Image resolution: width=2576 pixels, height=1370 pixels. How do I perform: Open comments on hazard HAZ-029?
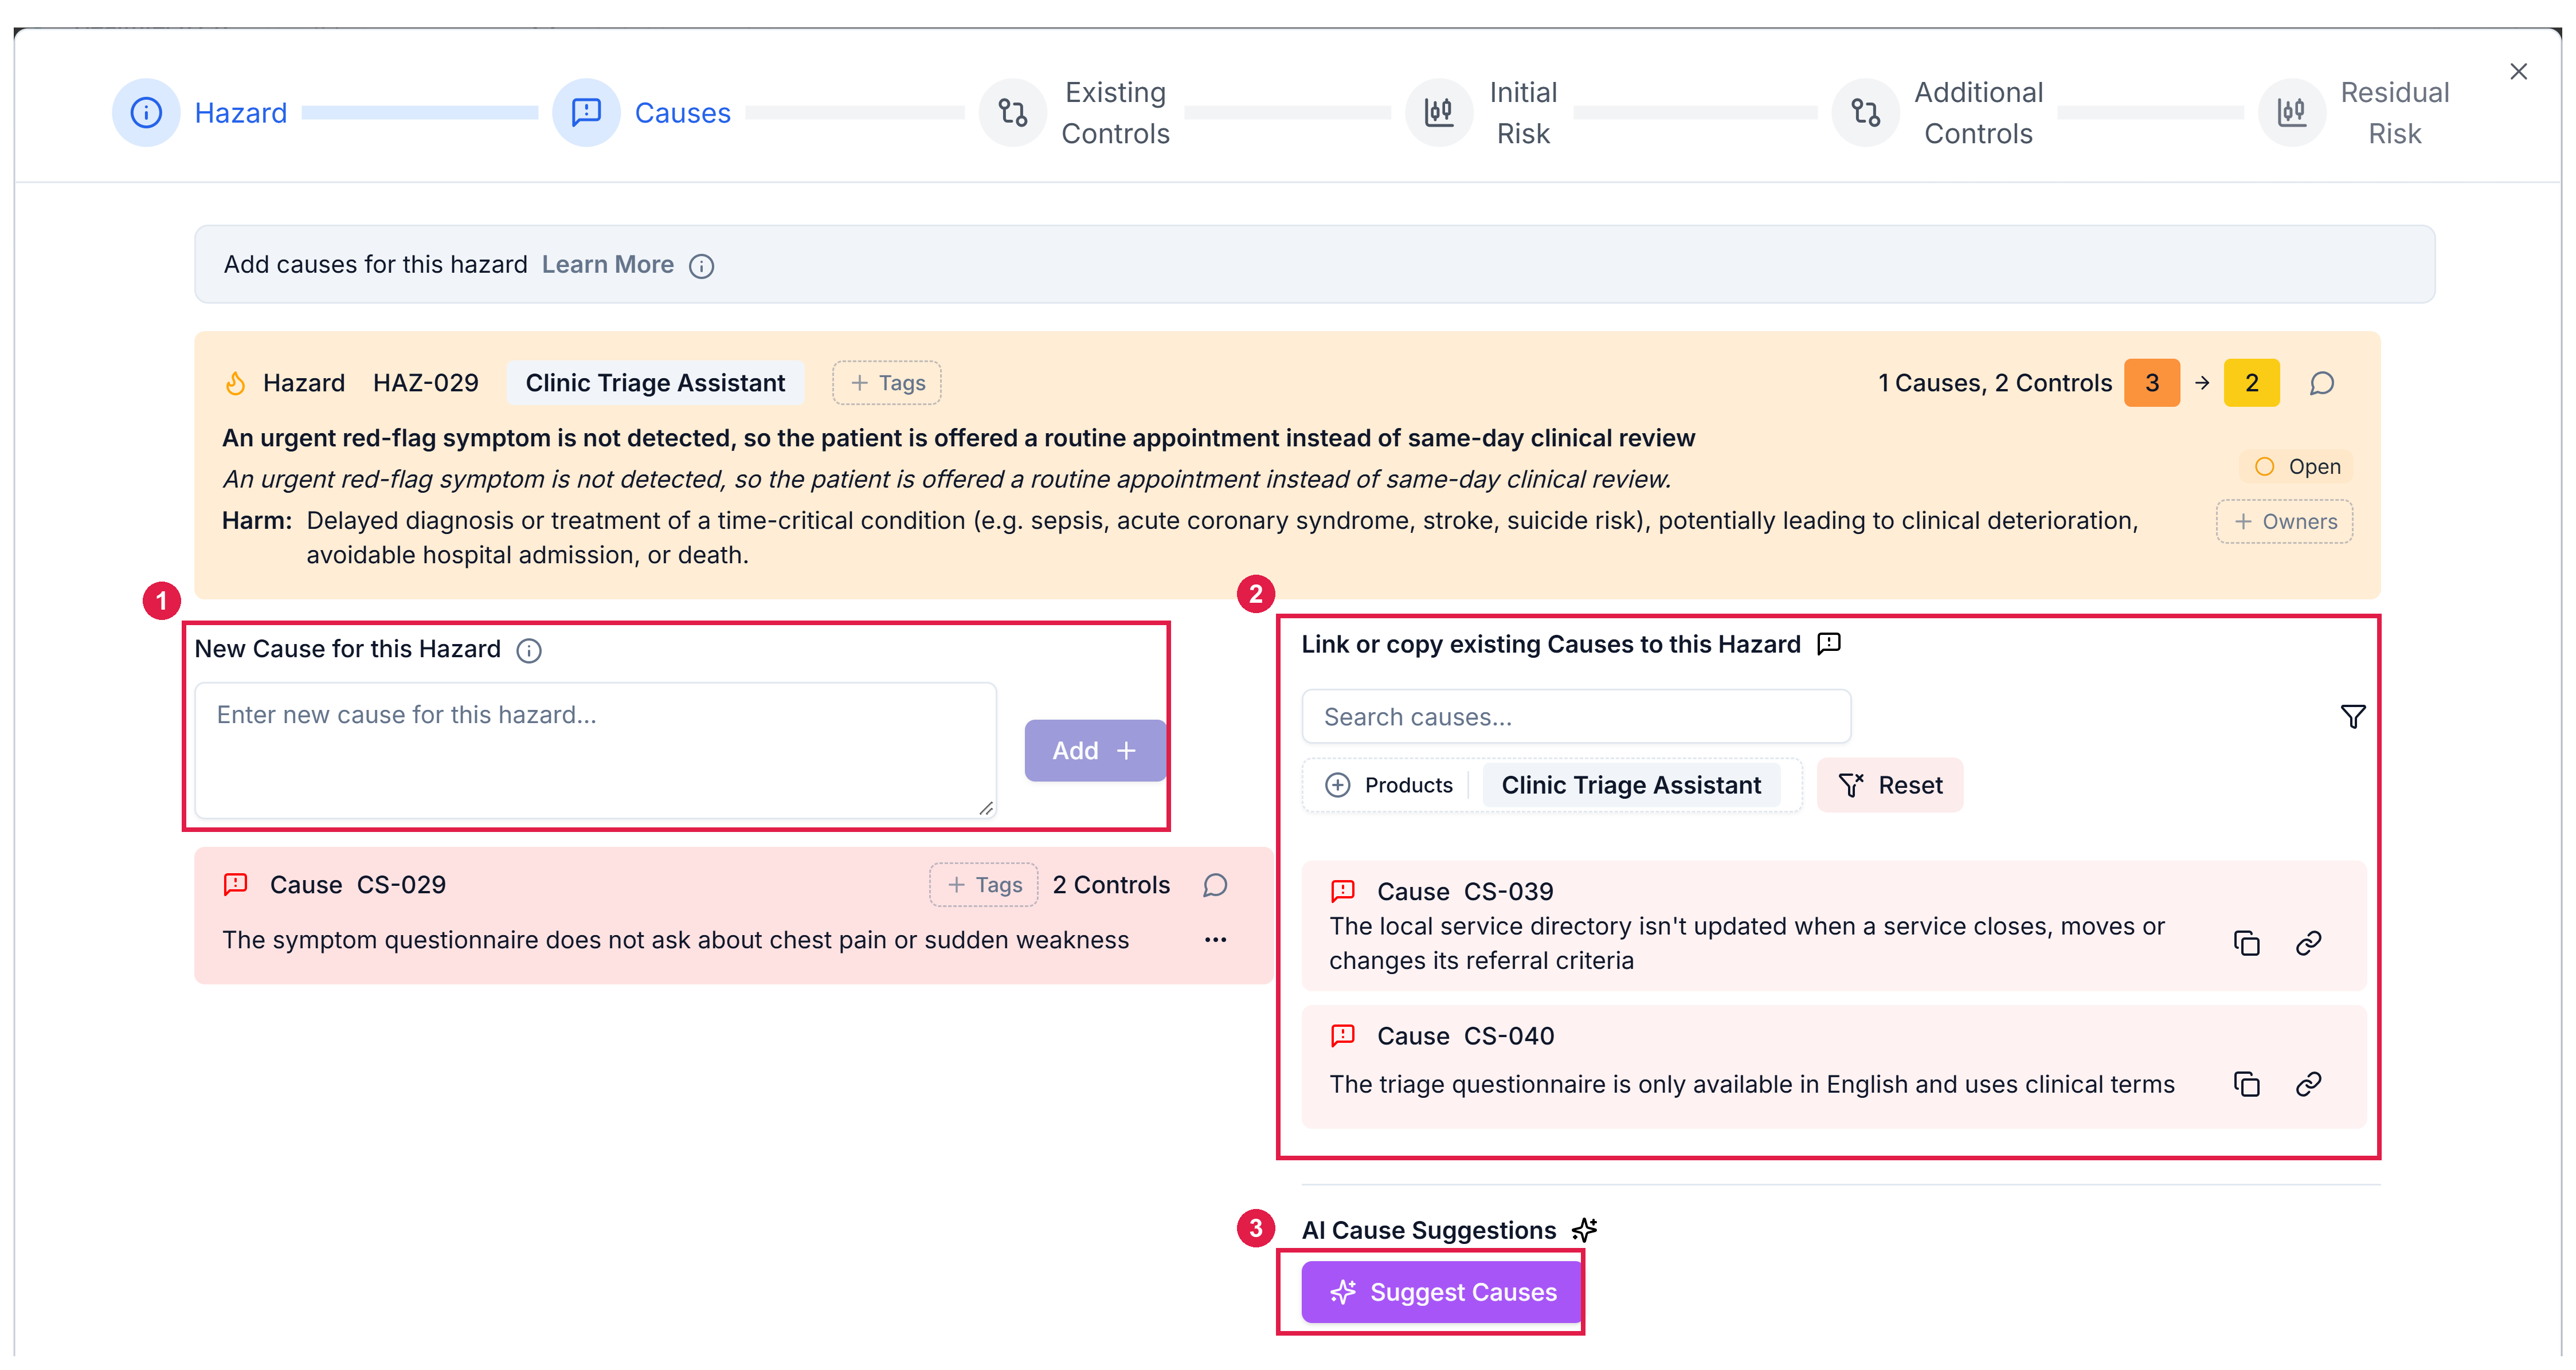click(2321, 384)
